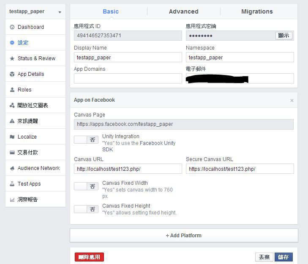Open the testapp_paper app selector dropdown

[35, 11]
